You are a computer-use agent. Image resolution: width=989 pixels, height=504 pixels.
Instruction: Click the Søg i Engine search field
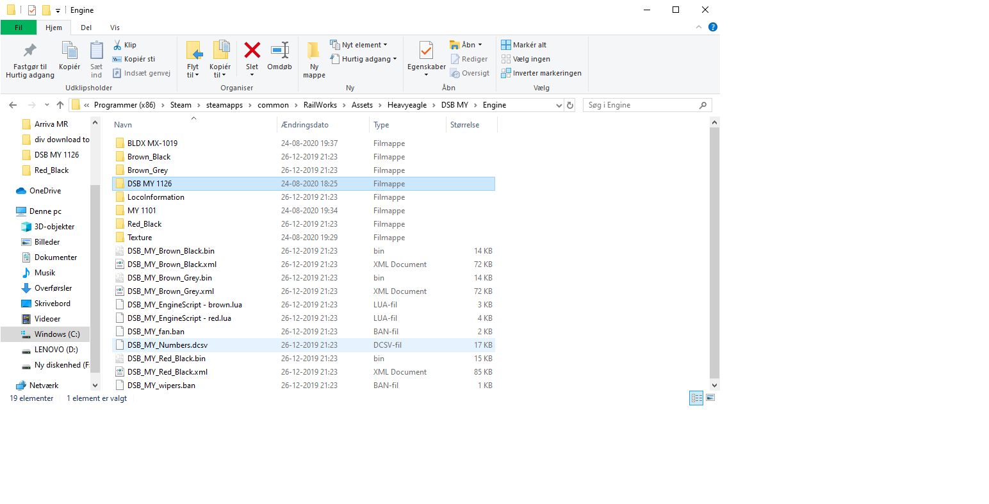(x=641, y=105)
